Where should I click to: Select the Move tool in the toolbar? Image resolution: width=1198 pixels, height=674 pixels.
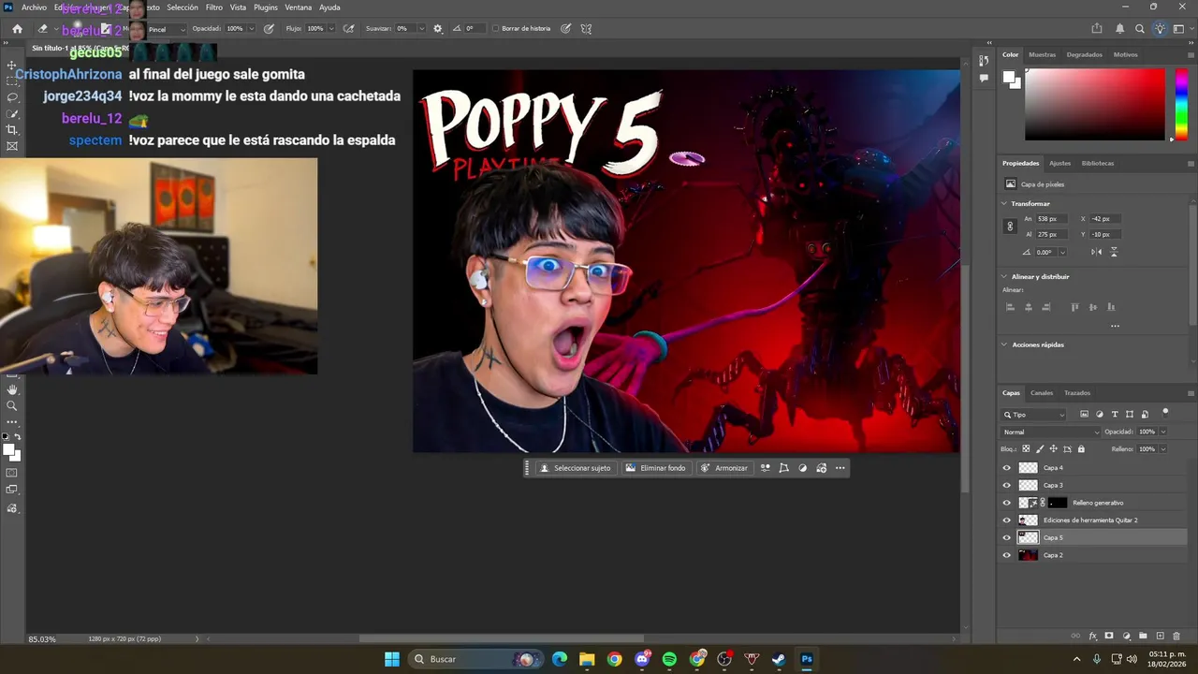[x=12, y=66]
